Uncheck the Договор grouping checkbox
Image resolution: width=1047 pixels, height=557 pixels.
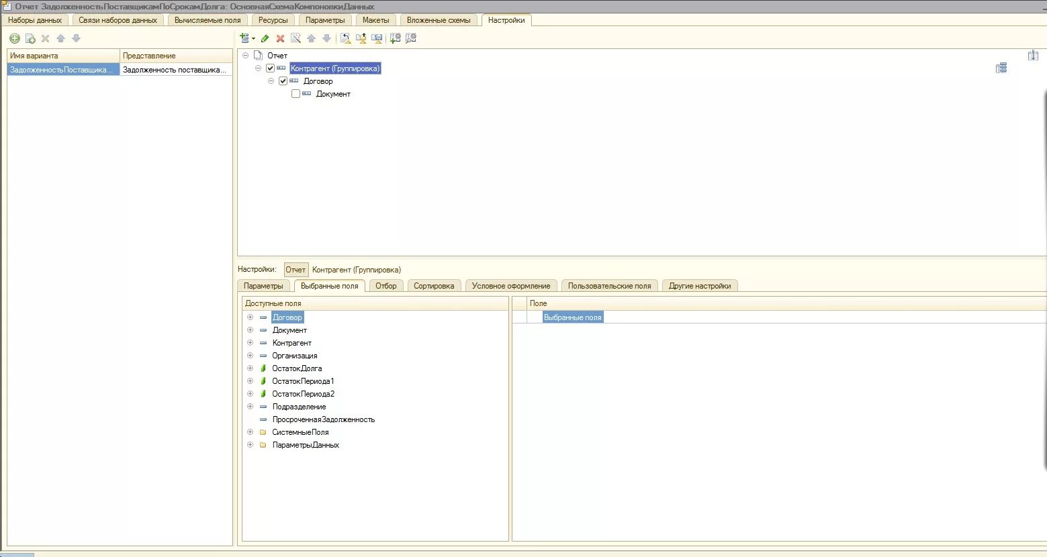click(283, 81)
